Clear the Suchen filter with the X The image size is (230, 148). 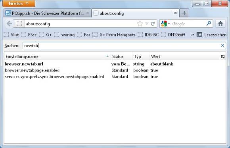point(222,46)
